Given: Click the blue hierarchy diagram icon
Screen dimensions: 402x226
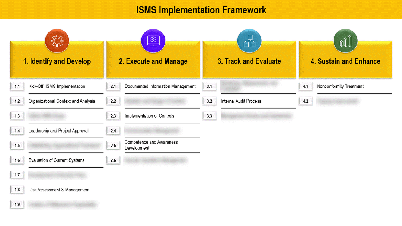Looking at the screenshot, I should pyautogui.click(x=249, y=41).
